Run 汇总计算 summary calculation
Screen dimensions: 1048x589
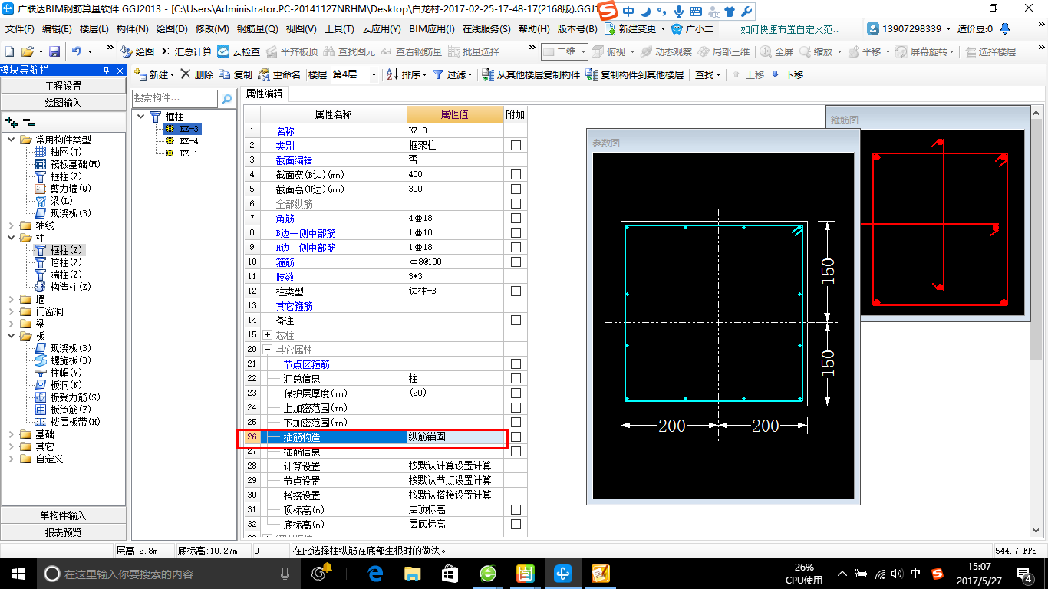[186, 51]
